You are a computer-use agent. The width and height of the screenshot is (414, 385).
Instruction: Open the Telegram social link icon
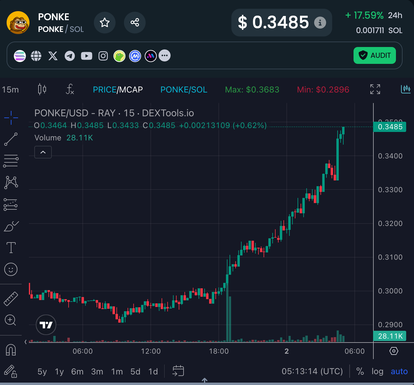(x=70, y=56)
